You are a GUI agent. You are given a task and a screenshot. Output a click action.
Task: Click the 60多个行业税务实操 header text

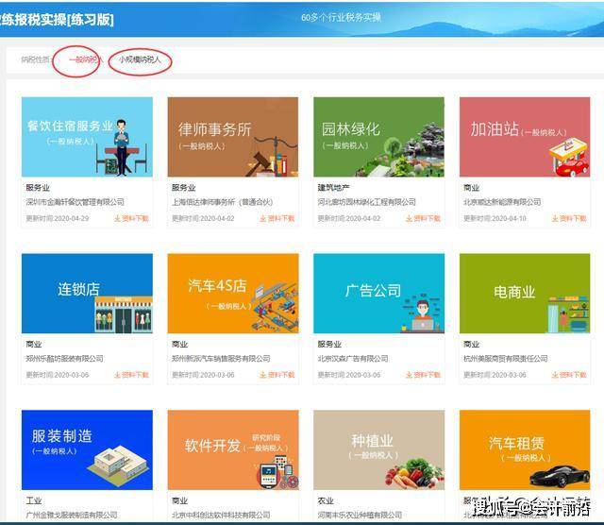(x=341, y=17)
